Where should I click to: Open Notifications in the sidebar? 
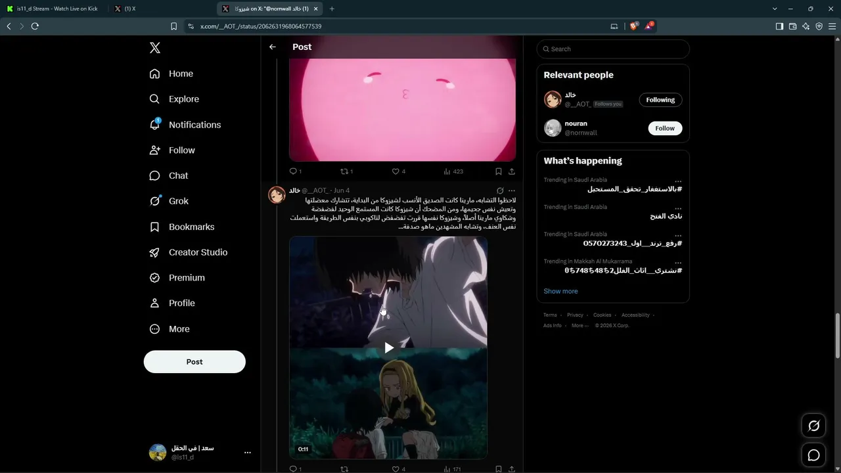185,125
